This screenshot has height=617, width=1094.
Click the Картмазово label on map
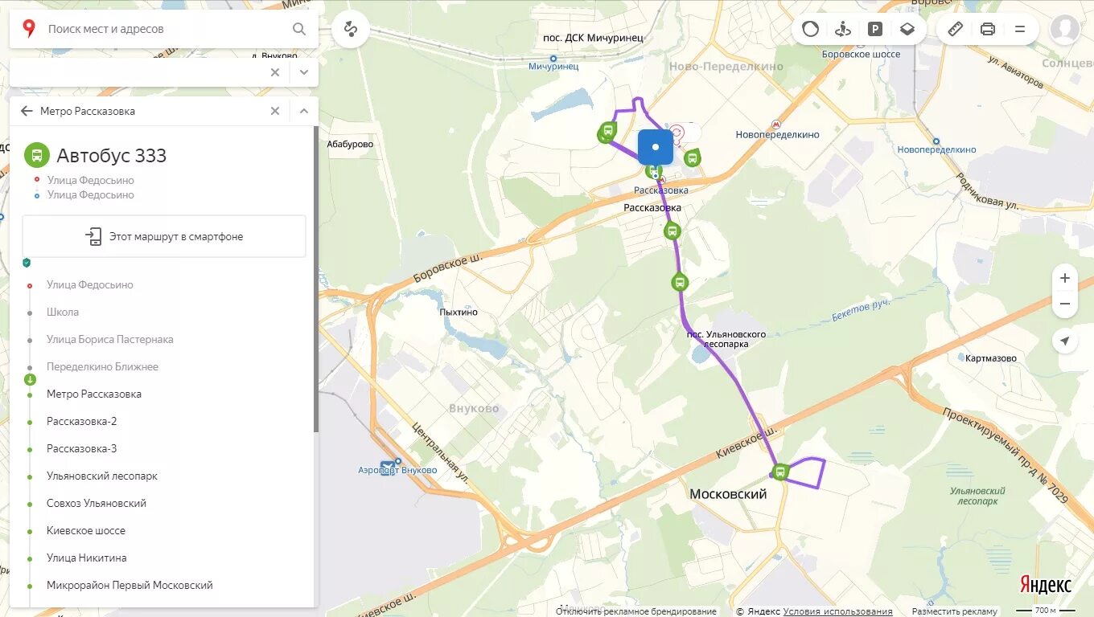tap(991, 358)
